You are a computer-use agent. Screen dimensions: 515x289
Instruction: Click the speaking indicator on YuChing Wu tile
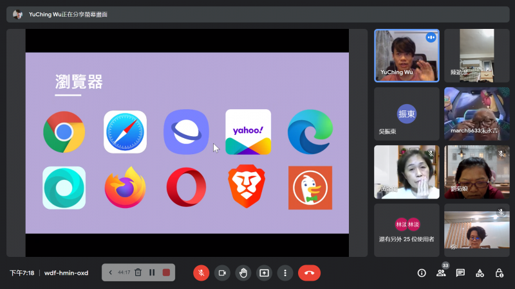[431, 38]
